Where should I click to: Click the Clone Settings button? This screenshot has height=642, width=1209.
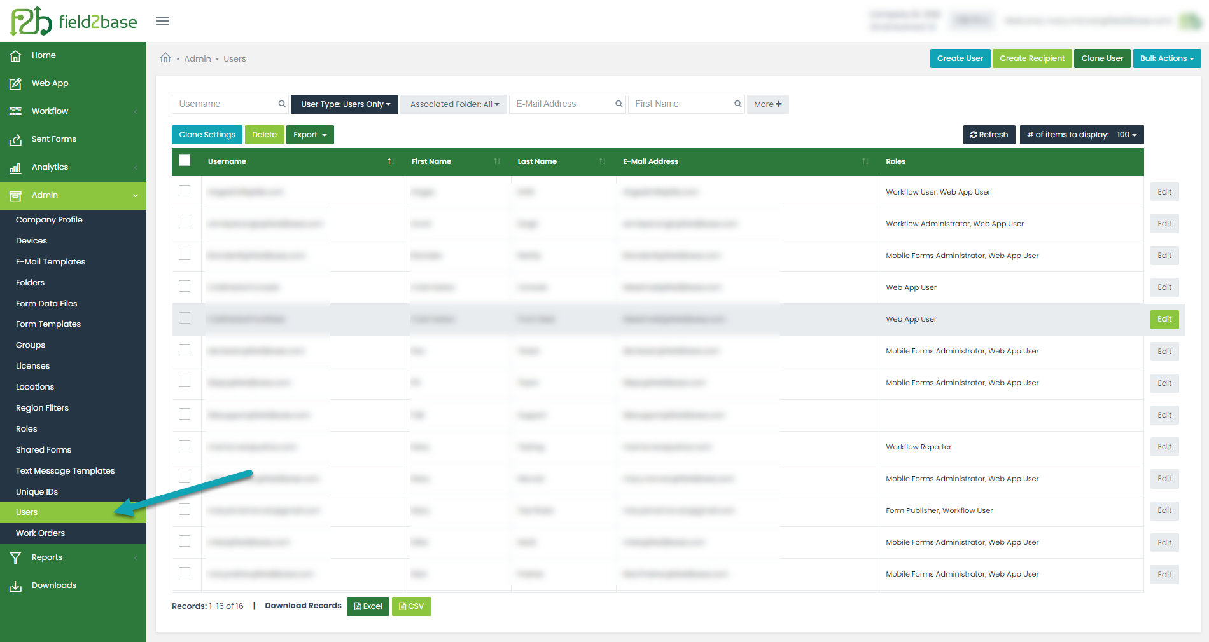click(207, 135)
